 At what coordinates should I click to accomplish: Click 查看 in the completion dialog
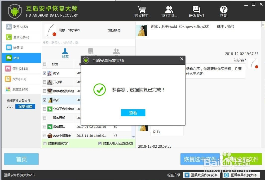tap(133, 113)
